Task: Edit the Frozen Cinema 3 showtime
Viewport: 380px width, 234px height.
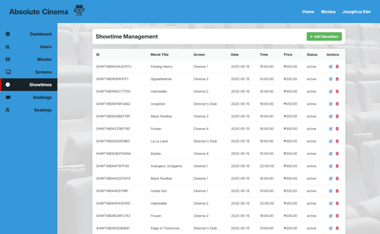Action: (x=331, y=216)
